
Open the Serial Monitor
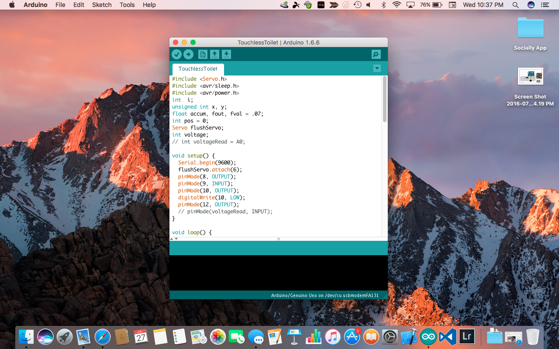376,54
